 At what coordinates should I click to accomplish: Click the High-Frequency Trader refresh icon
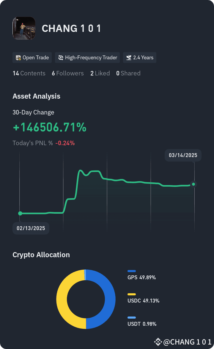pyautogui.click(x=61, y=58)
